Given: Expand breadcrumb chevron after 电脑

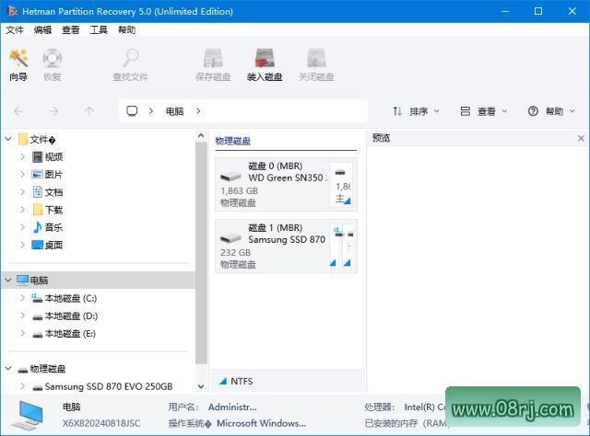Looking at the screenshot, I should click(x=198, y=111).
